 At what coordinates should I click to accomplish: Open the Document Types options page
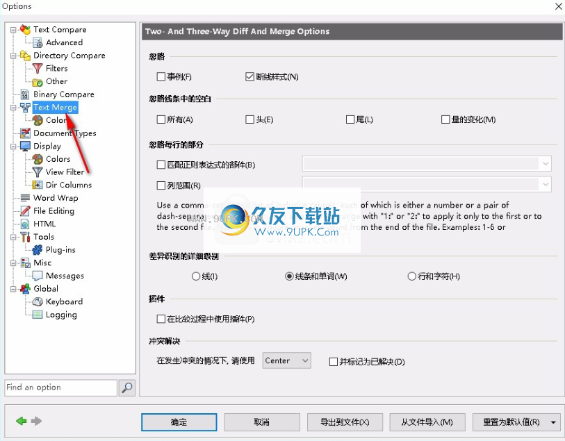point(65,133)
